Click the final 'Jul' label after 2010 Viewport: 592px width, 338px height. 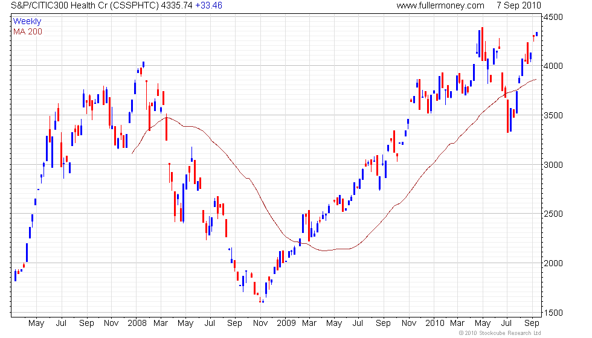point(506,324)
